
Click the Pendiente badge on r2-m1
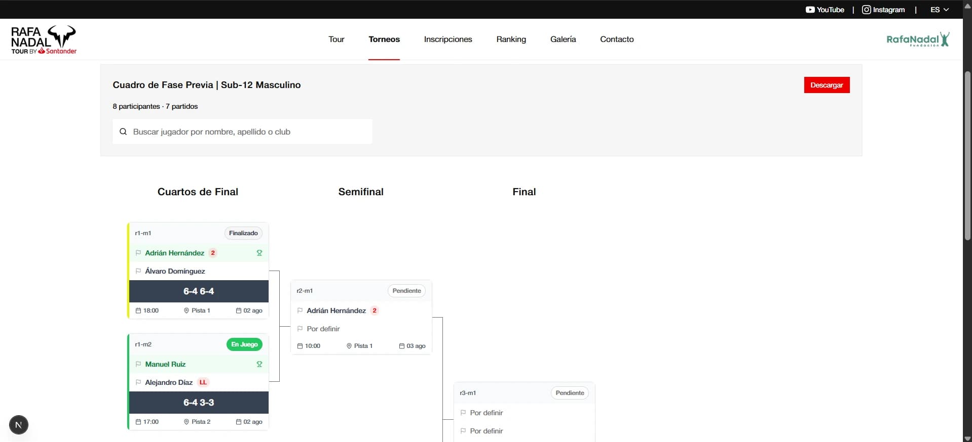coord(406,291)
